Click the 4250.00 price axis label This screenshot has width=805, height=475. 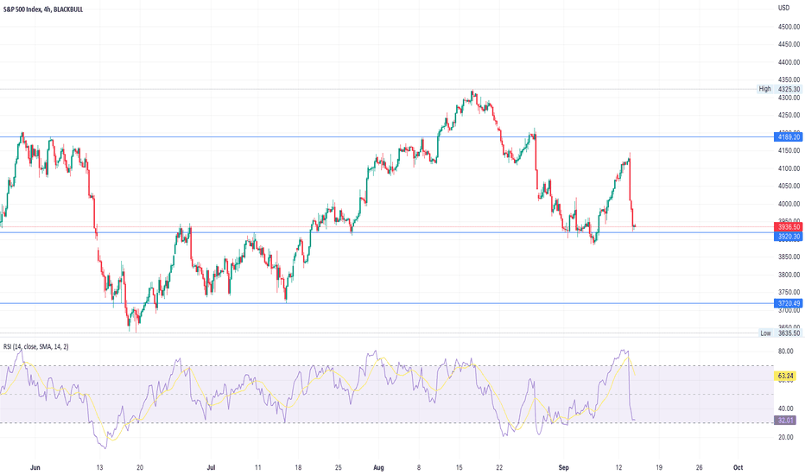coord(789,115)
